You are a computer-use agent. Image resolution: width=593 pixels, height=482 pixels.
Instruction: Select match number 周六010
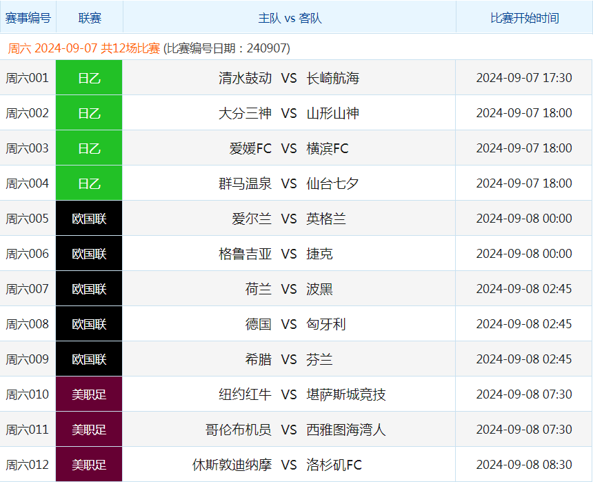click(x=27, y=394)
